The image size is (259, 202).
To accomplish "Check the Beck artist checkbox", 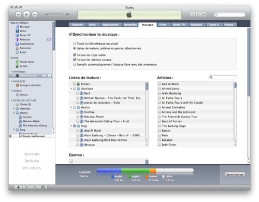I will pyautogui.click(x=160, y=135).
